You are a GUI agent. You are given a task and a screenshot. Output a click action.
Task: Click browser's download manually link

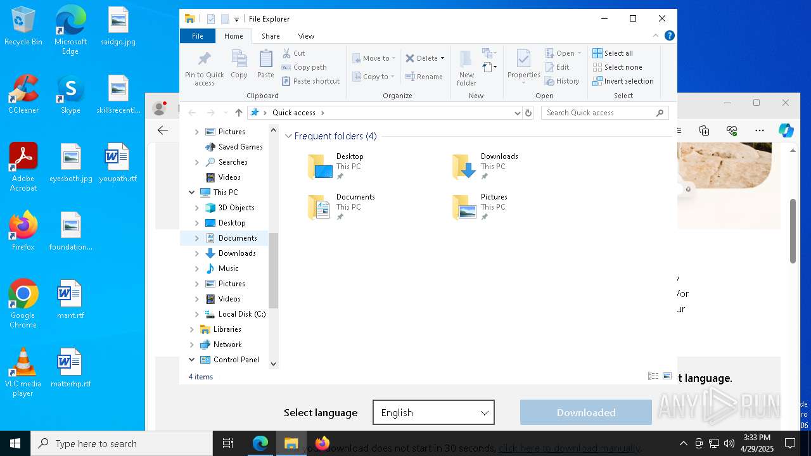pos(570,448)
